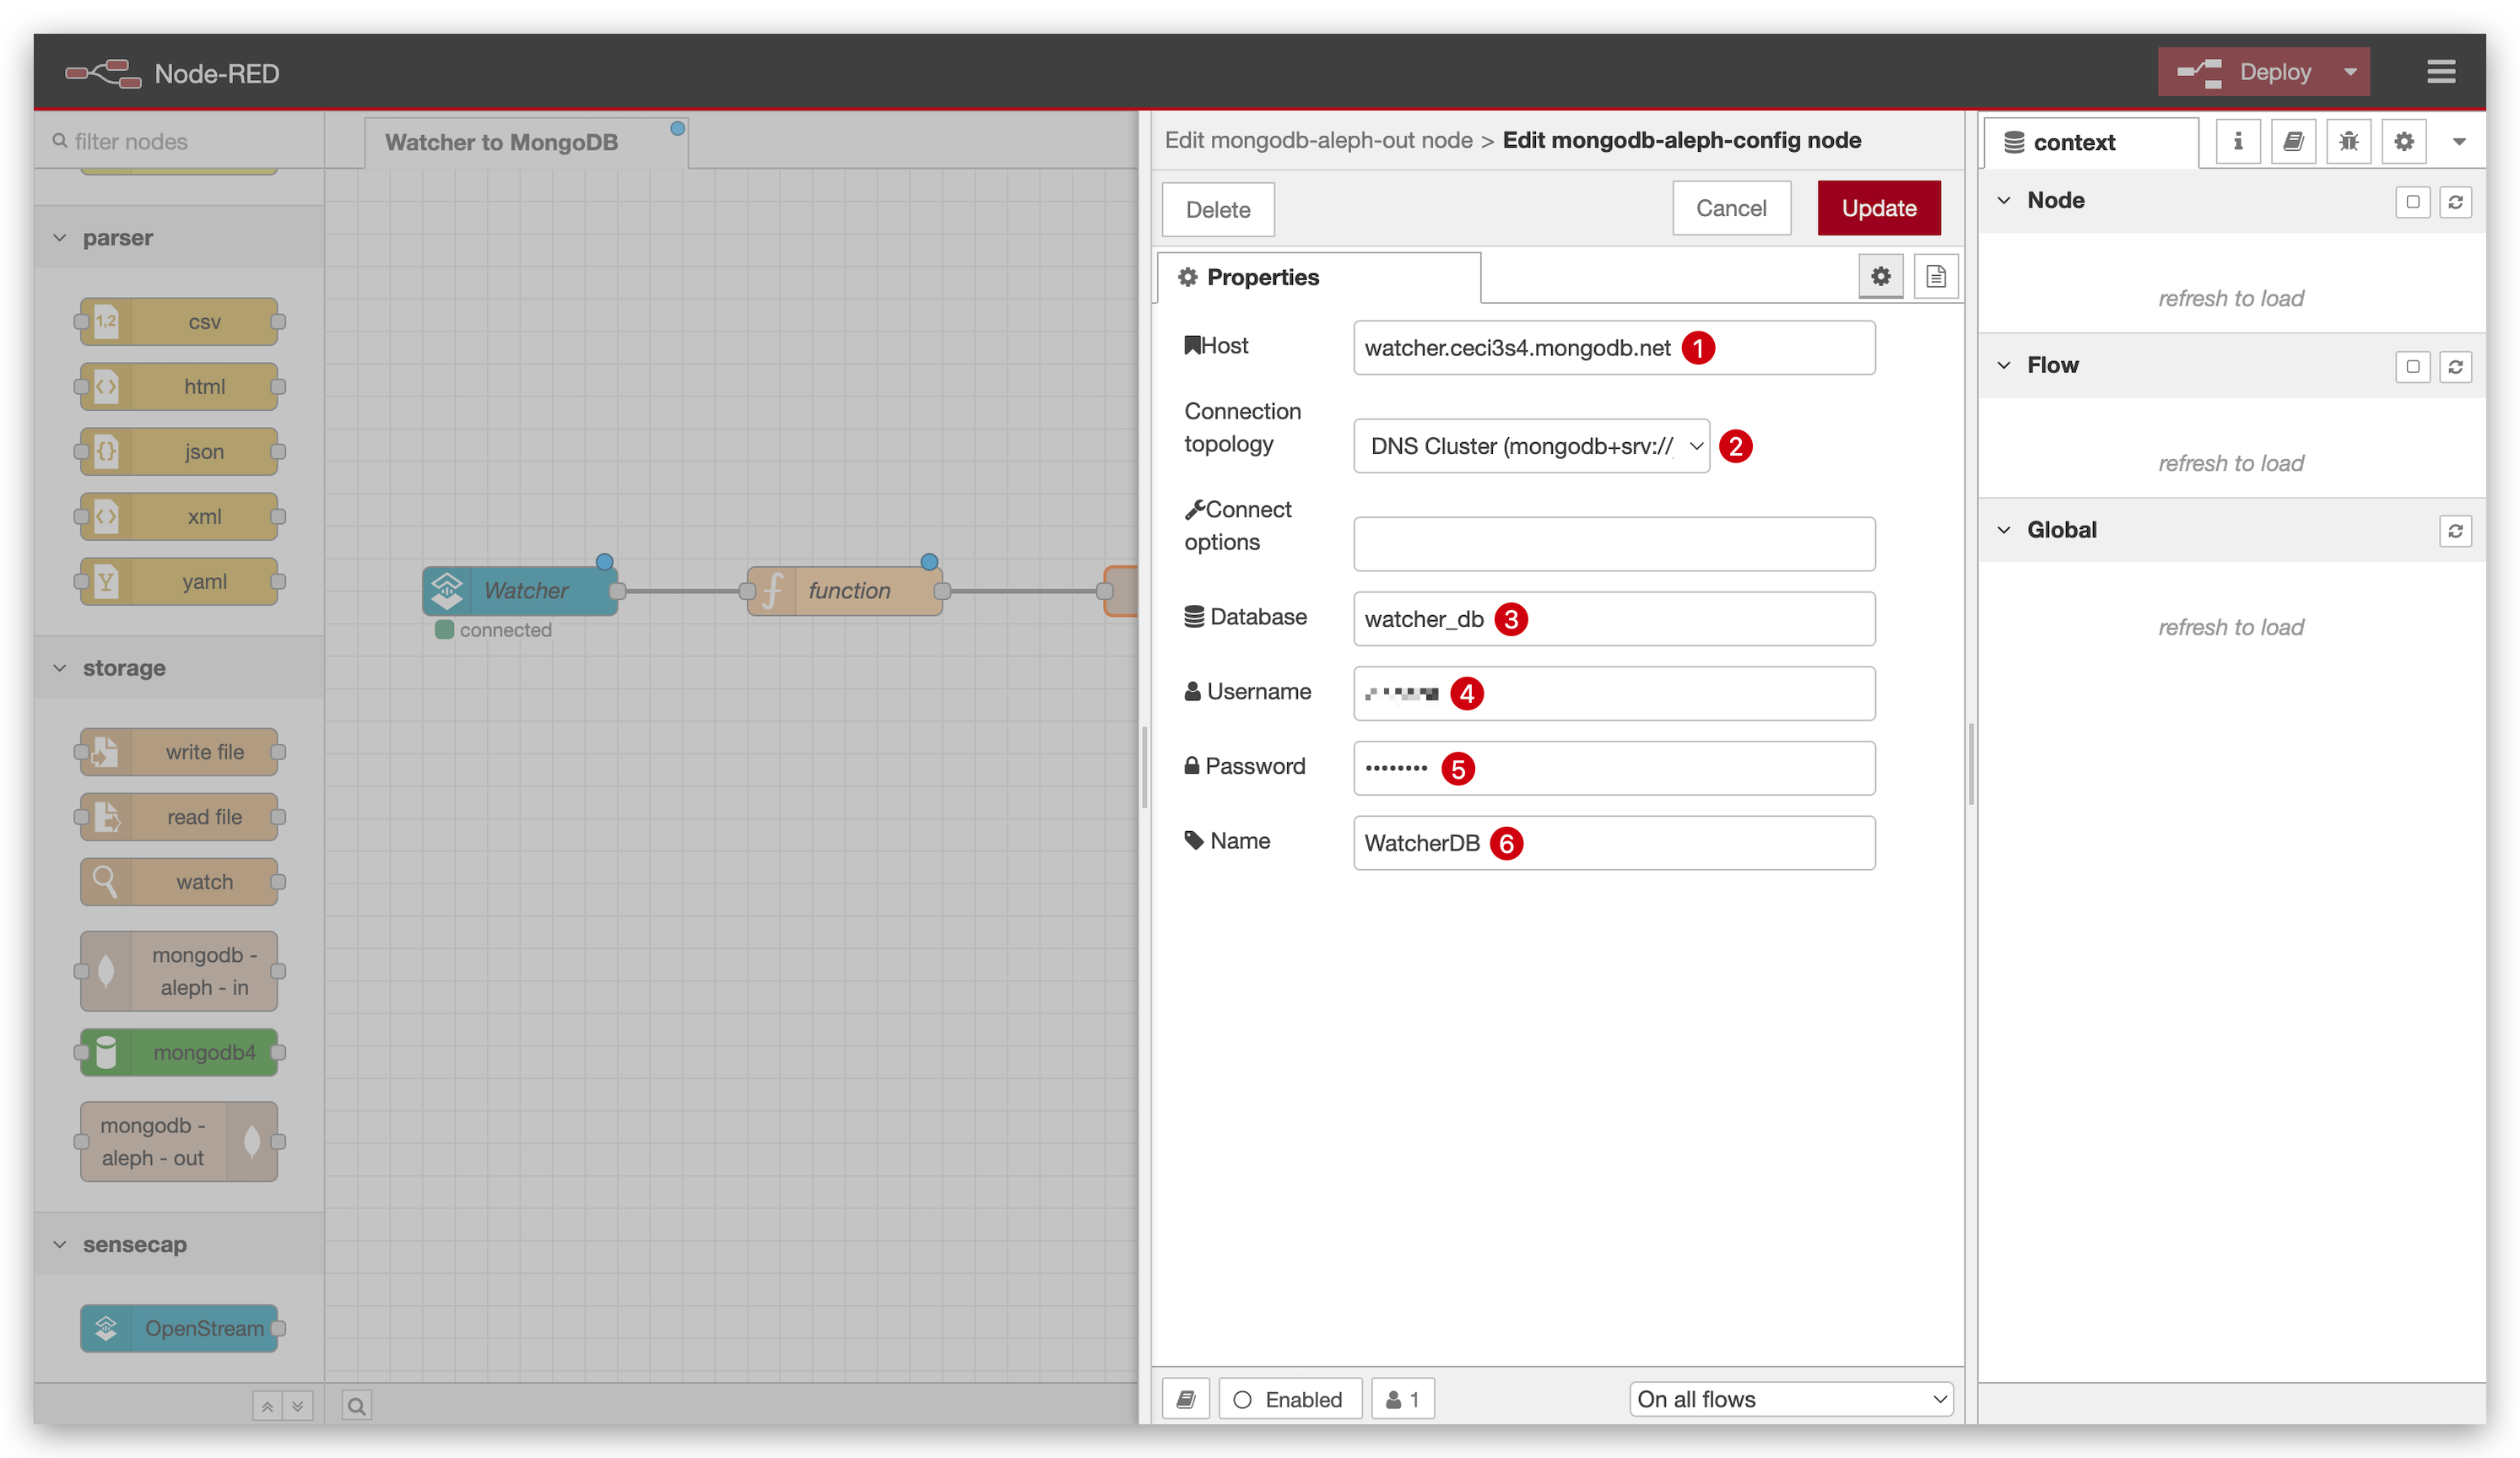The width and height of the screenshot is (2520, 1458).
Task: Collapse the parser palette category
Action: coord(180,238)
